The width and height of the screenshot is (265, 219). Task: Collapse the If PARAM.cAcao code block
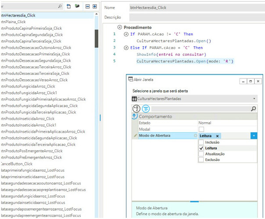coord(126,34)
